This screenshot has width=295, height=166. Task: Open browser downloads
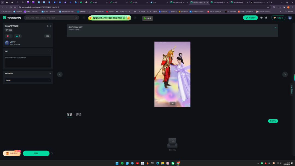point(280,7)
